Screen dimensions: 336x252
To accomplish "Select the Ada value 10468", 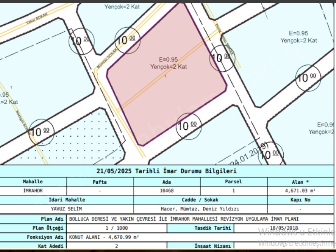I will click(167, 191).
